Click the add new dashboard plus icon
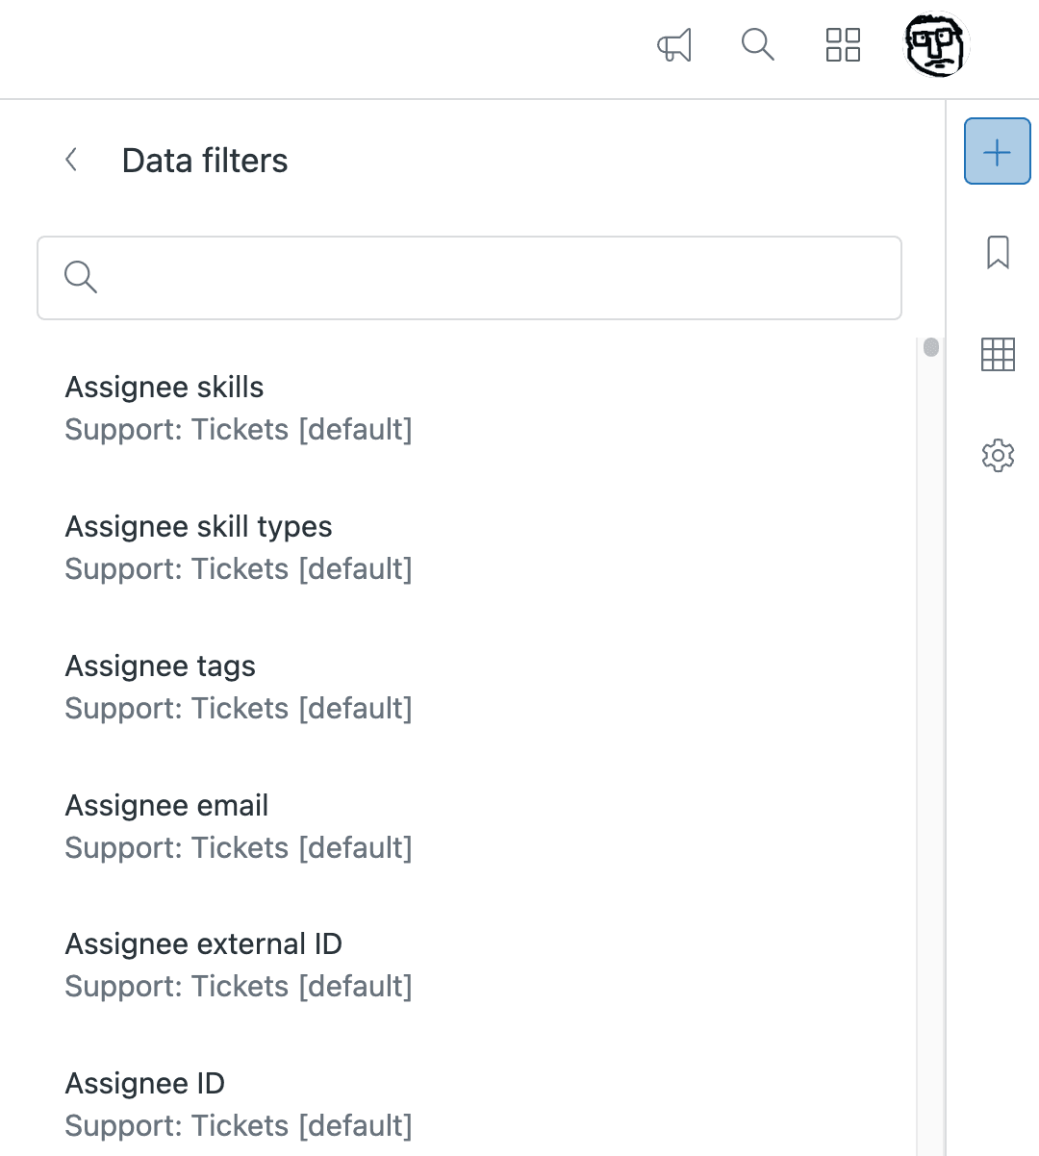This screenshot has width=1039, height=1156. point(997,150)
